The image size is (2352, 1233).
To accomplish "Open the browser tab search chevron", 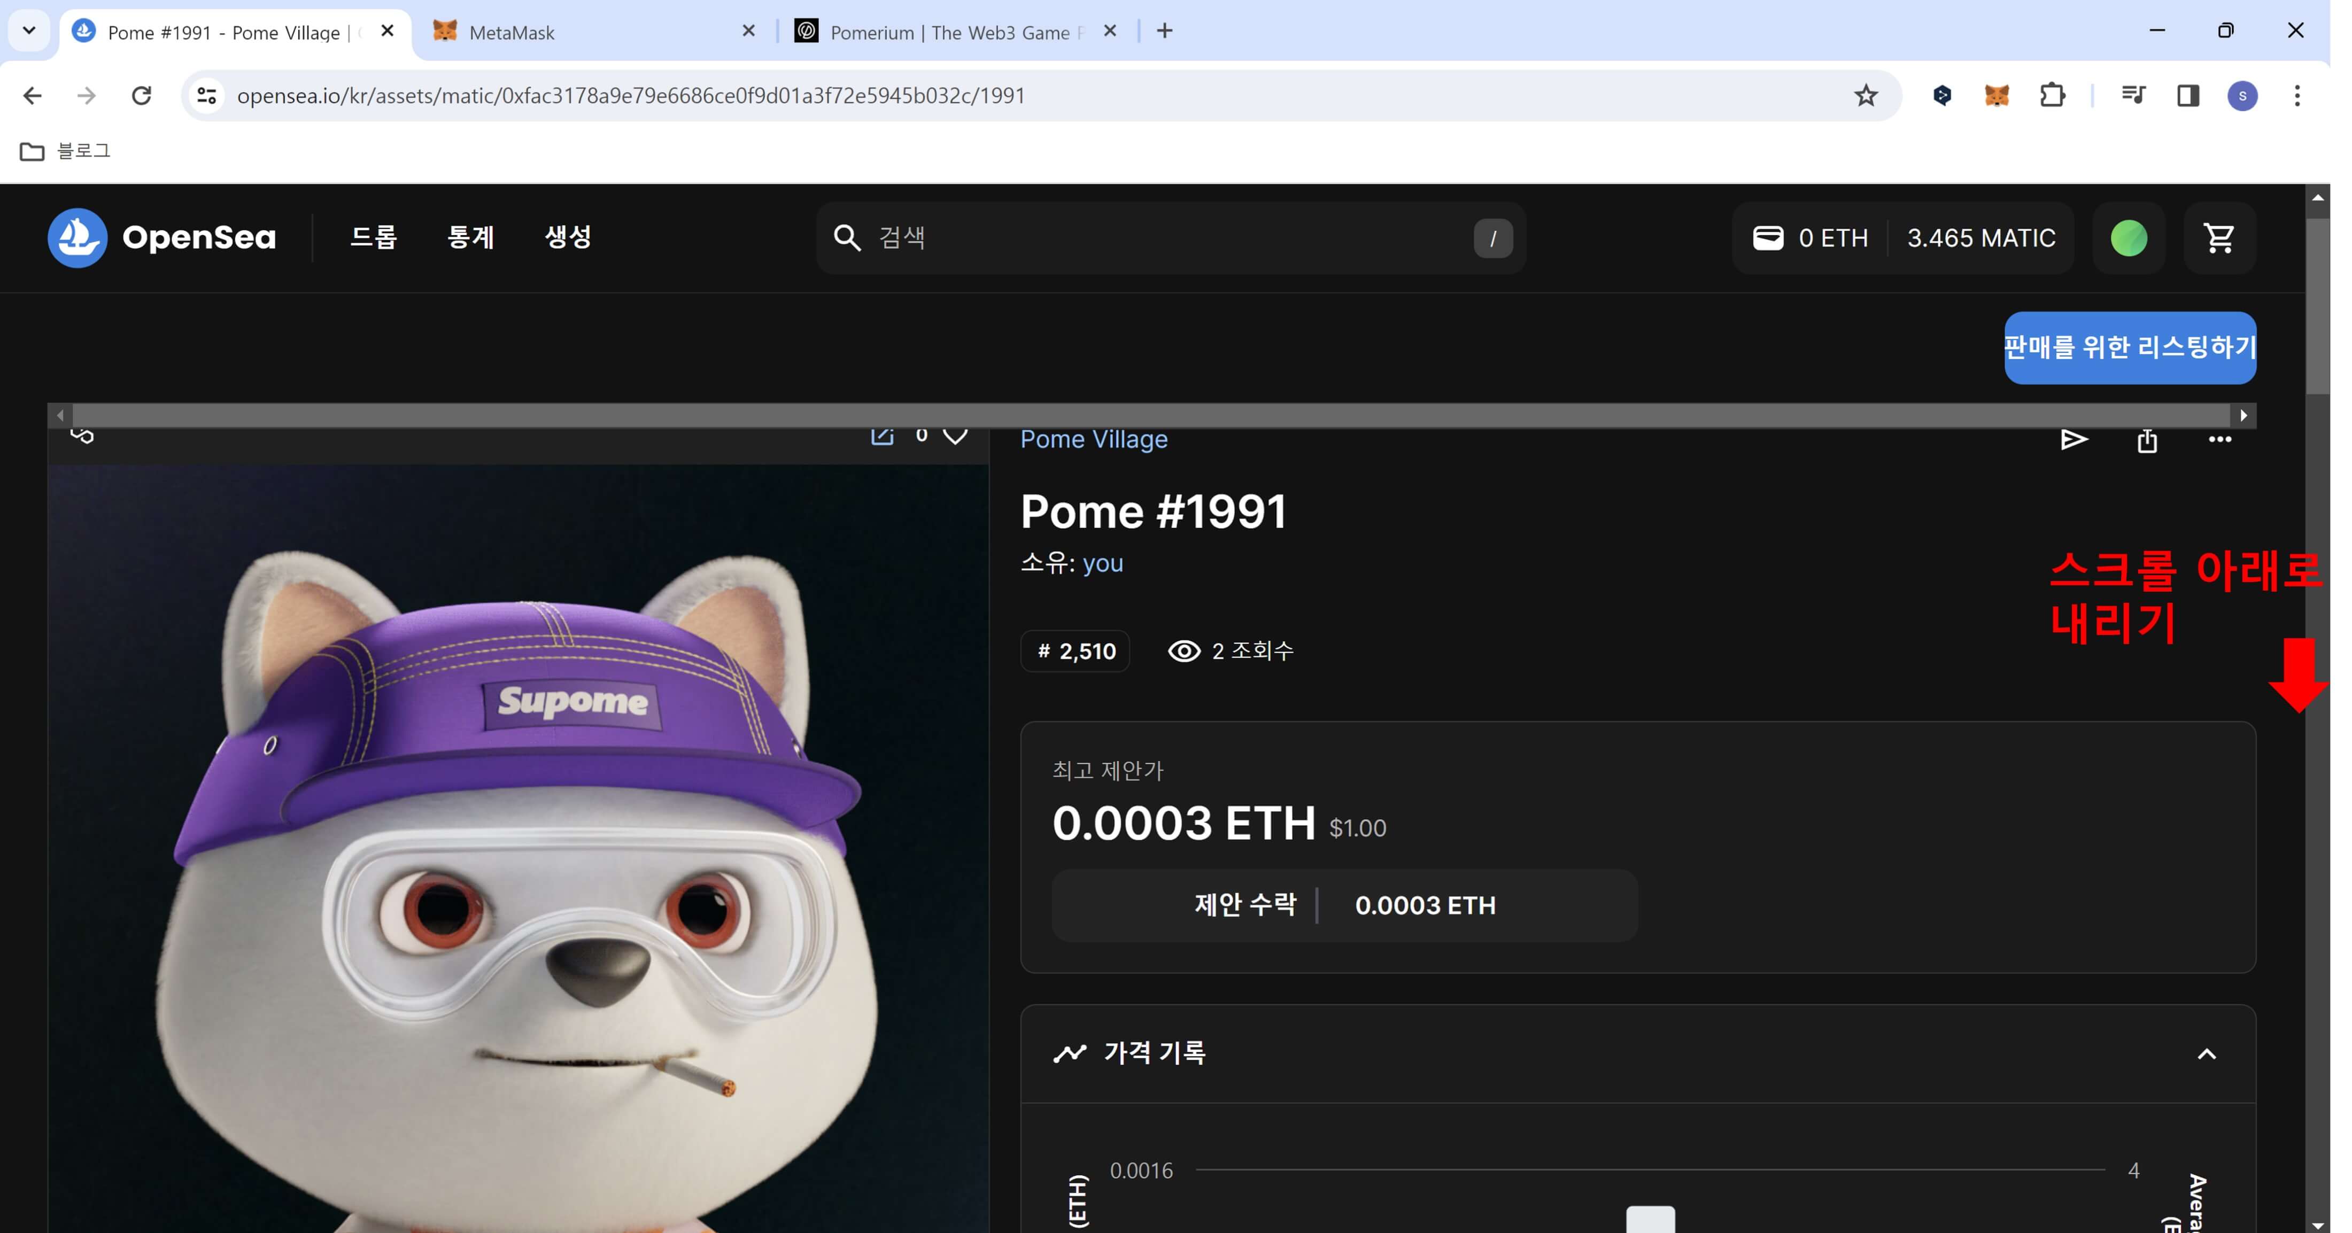I will [28, 30].
